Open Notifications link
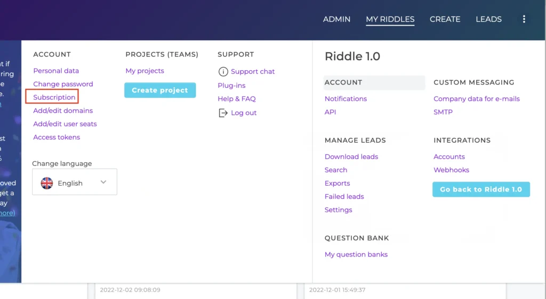 [346, 99]
